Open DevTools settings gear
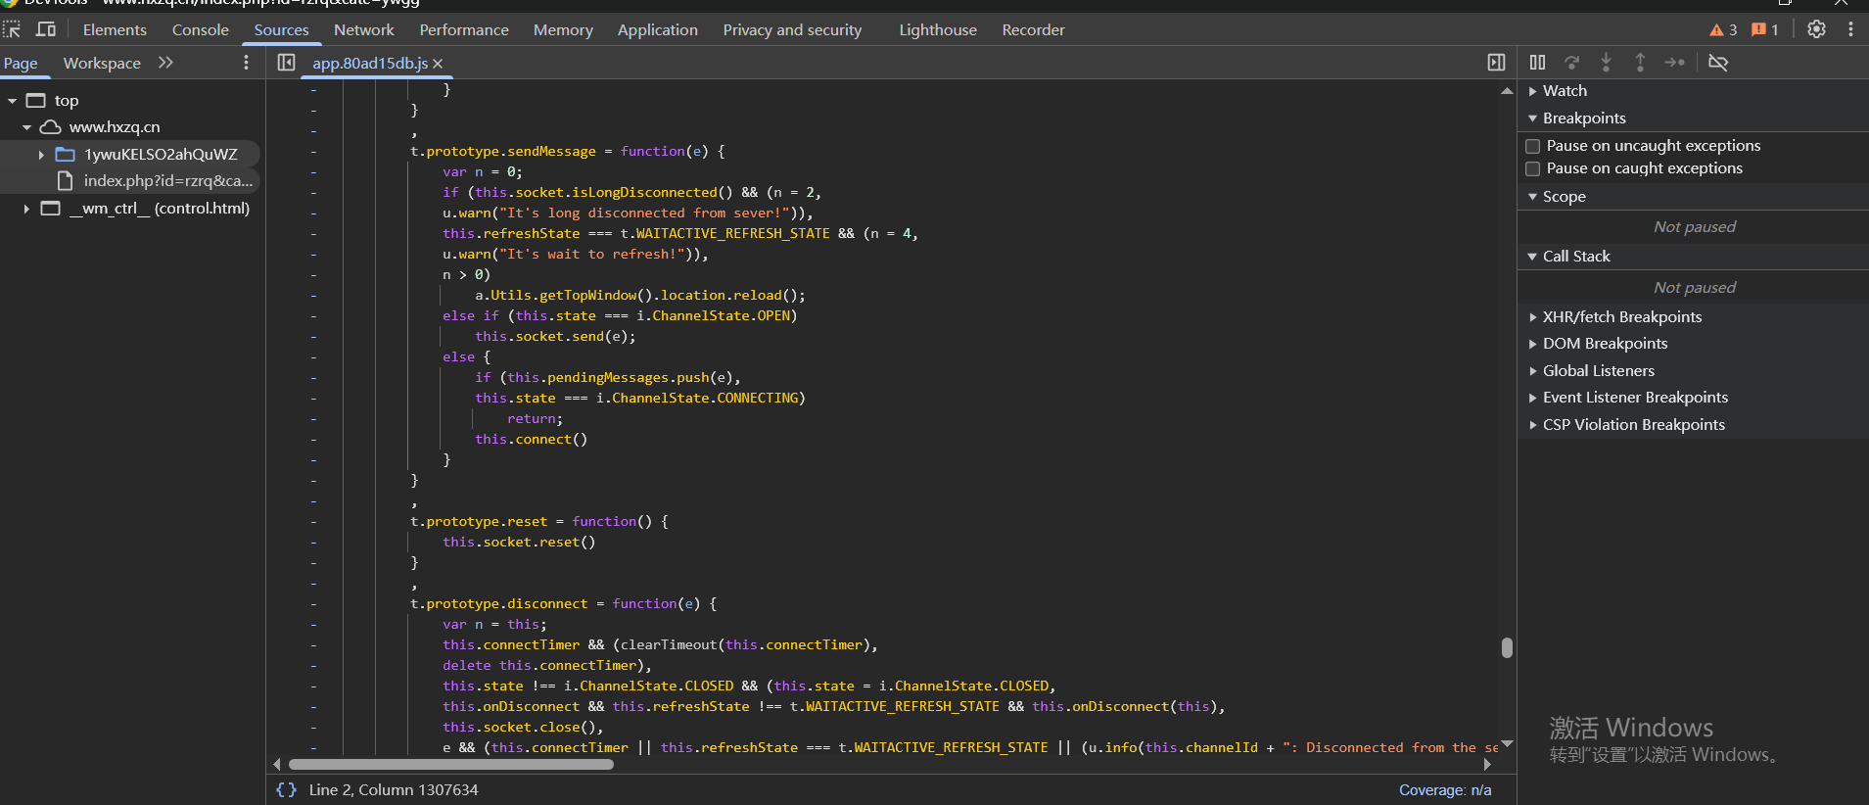1869x805 pixels. [x=1816, y=29]
